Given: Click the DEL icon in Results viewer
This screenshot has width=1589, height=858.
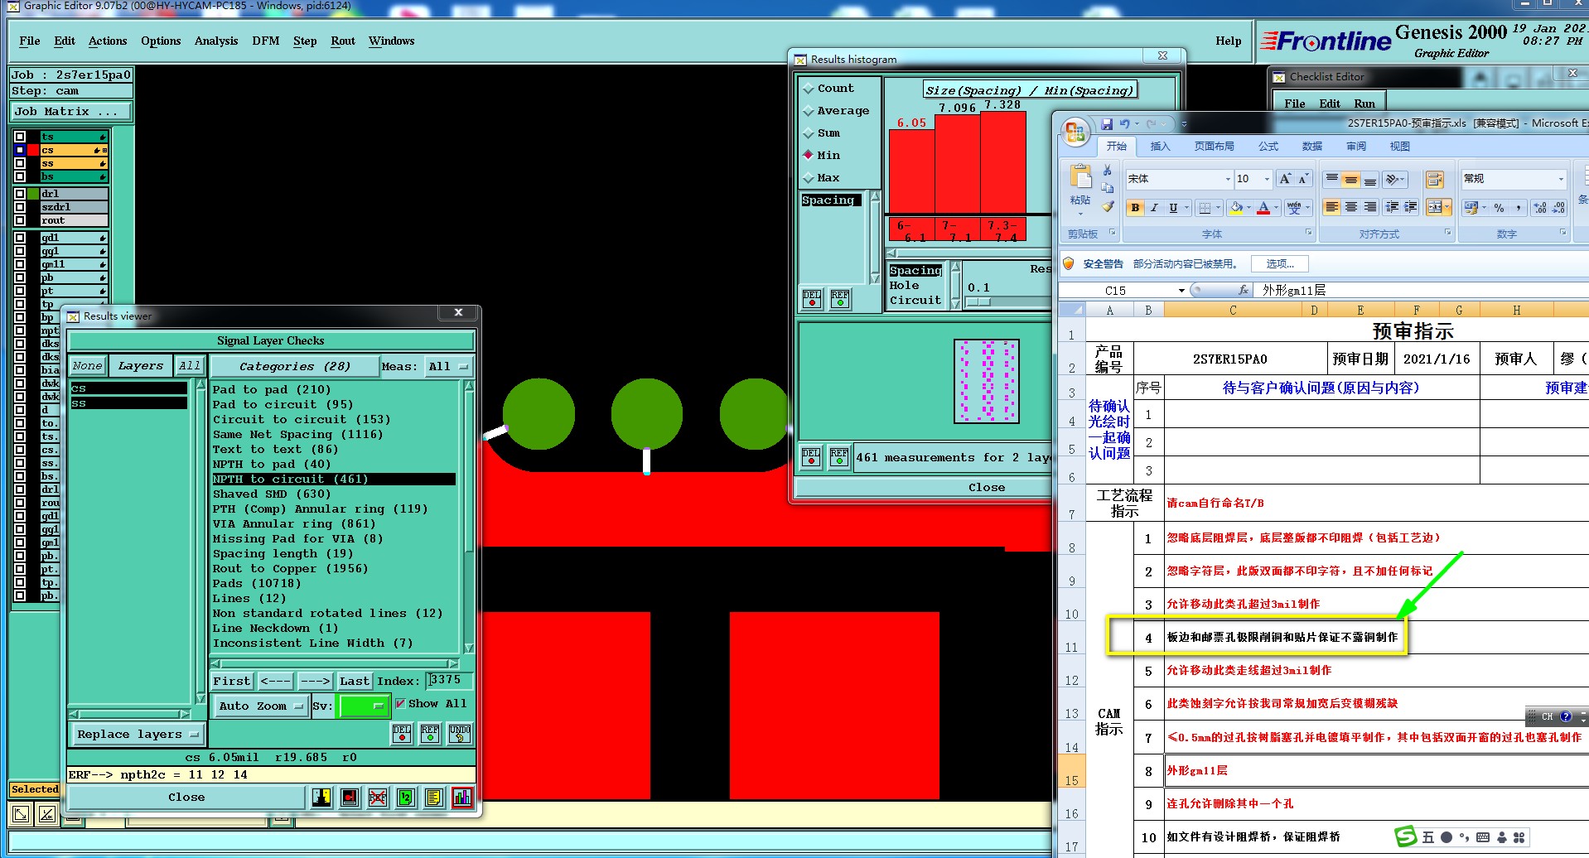Looking at the screenshot, I should point(402,733).
